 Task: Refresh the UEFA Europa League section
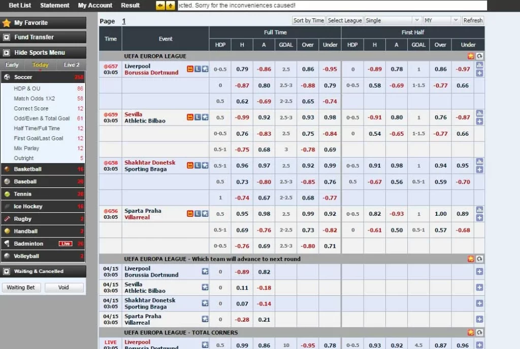pos(479,56)
